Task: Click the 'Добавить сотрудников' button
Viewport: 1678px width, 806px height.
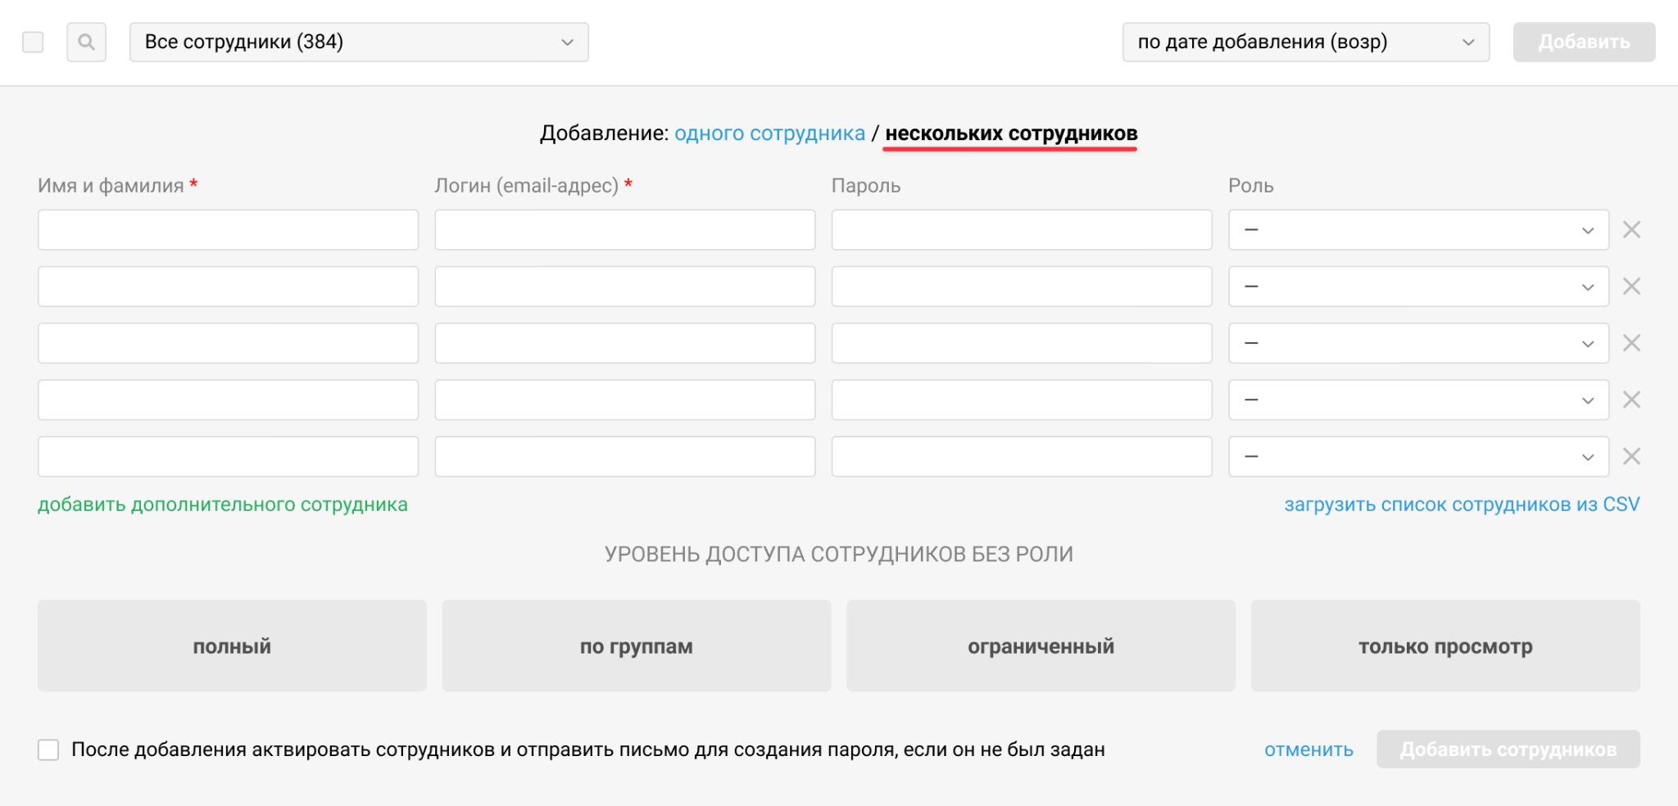Action: click(1508, 749)
